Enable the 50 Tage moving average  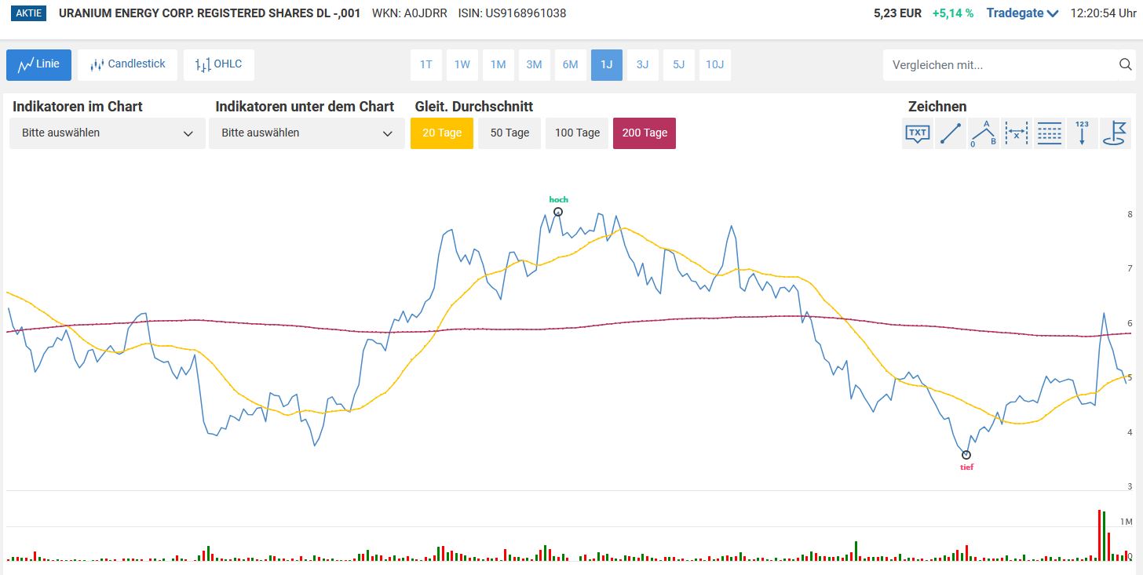click(x=509, y=133)
